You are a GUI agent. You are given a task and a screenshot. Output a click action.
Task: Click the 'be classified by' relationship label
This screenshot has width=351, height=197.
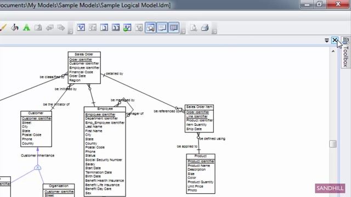(x=52, y=77)
